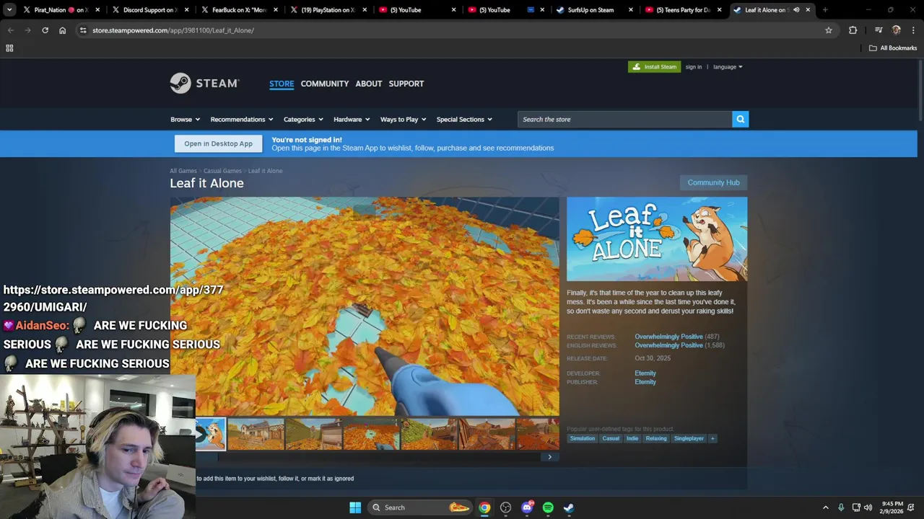Select the second house screenshot thumbnail
Viewport: 924px width, 519px height.
coord(256,434)
